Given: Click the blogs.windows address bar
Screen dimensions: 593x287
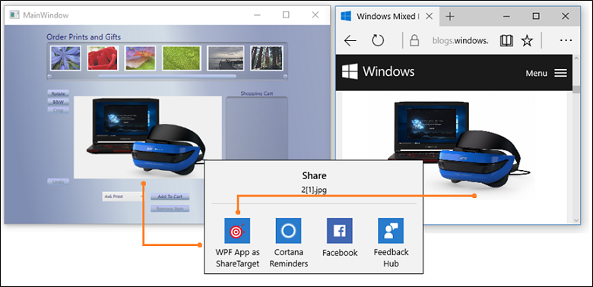Looking at the screenshot, I should pyautogui.click(x=460, y=41).
